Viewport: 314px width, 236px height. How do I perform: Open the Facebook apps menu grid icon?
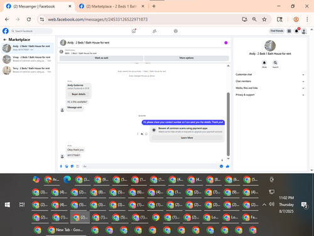(289, 31)
